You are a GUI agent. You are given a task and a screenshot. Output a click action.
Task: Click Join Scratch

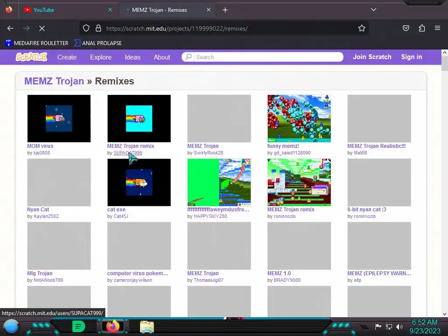tap(372, 57)
